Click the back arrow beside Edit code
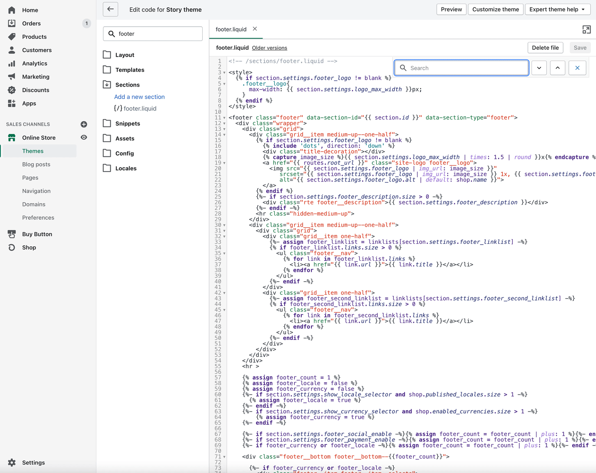Image resolution: width=596 pixels, height=473 pixels. 110,9
